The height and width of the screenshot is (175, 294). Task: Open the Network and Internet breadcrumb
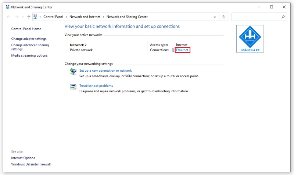[x=85, y=17]
